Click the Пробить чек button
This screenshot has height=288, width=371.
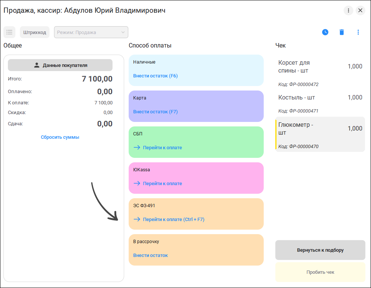pos(320,272)
